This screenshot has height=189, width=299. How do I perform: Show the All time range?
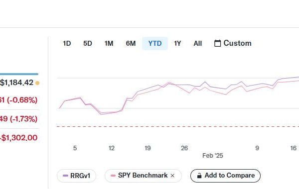click(197, 43)
